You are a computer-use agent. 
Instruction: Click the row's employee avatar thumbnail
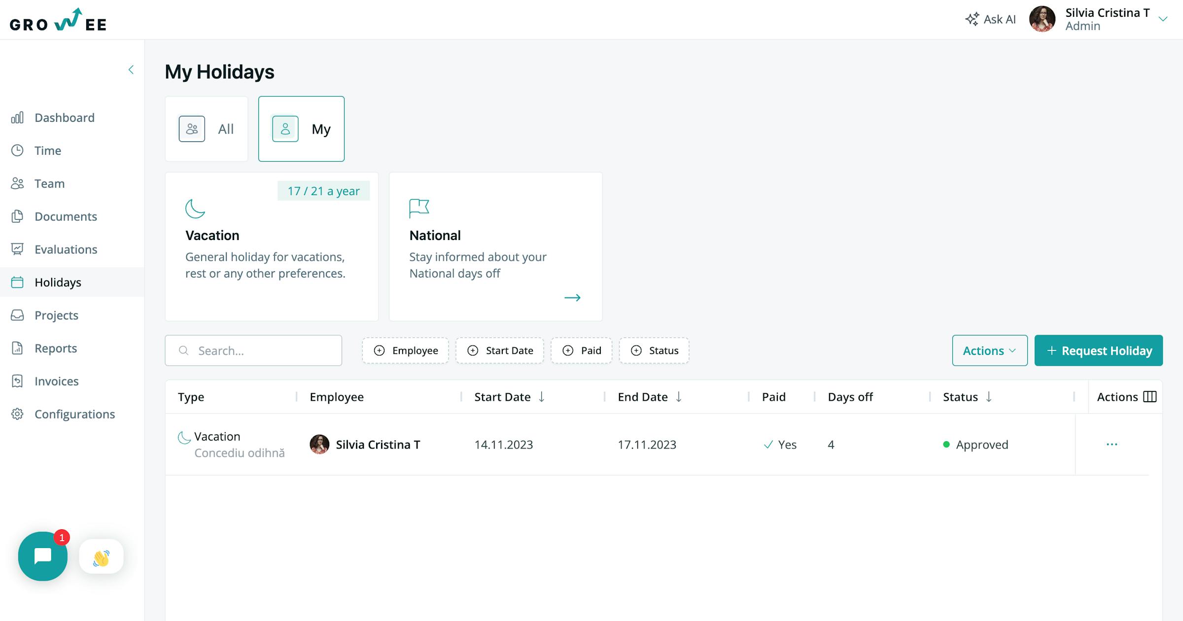319,444
